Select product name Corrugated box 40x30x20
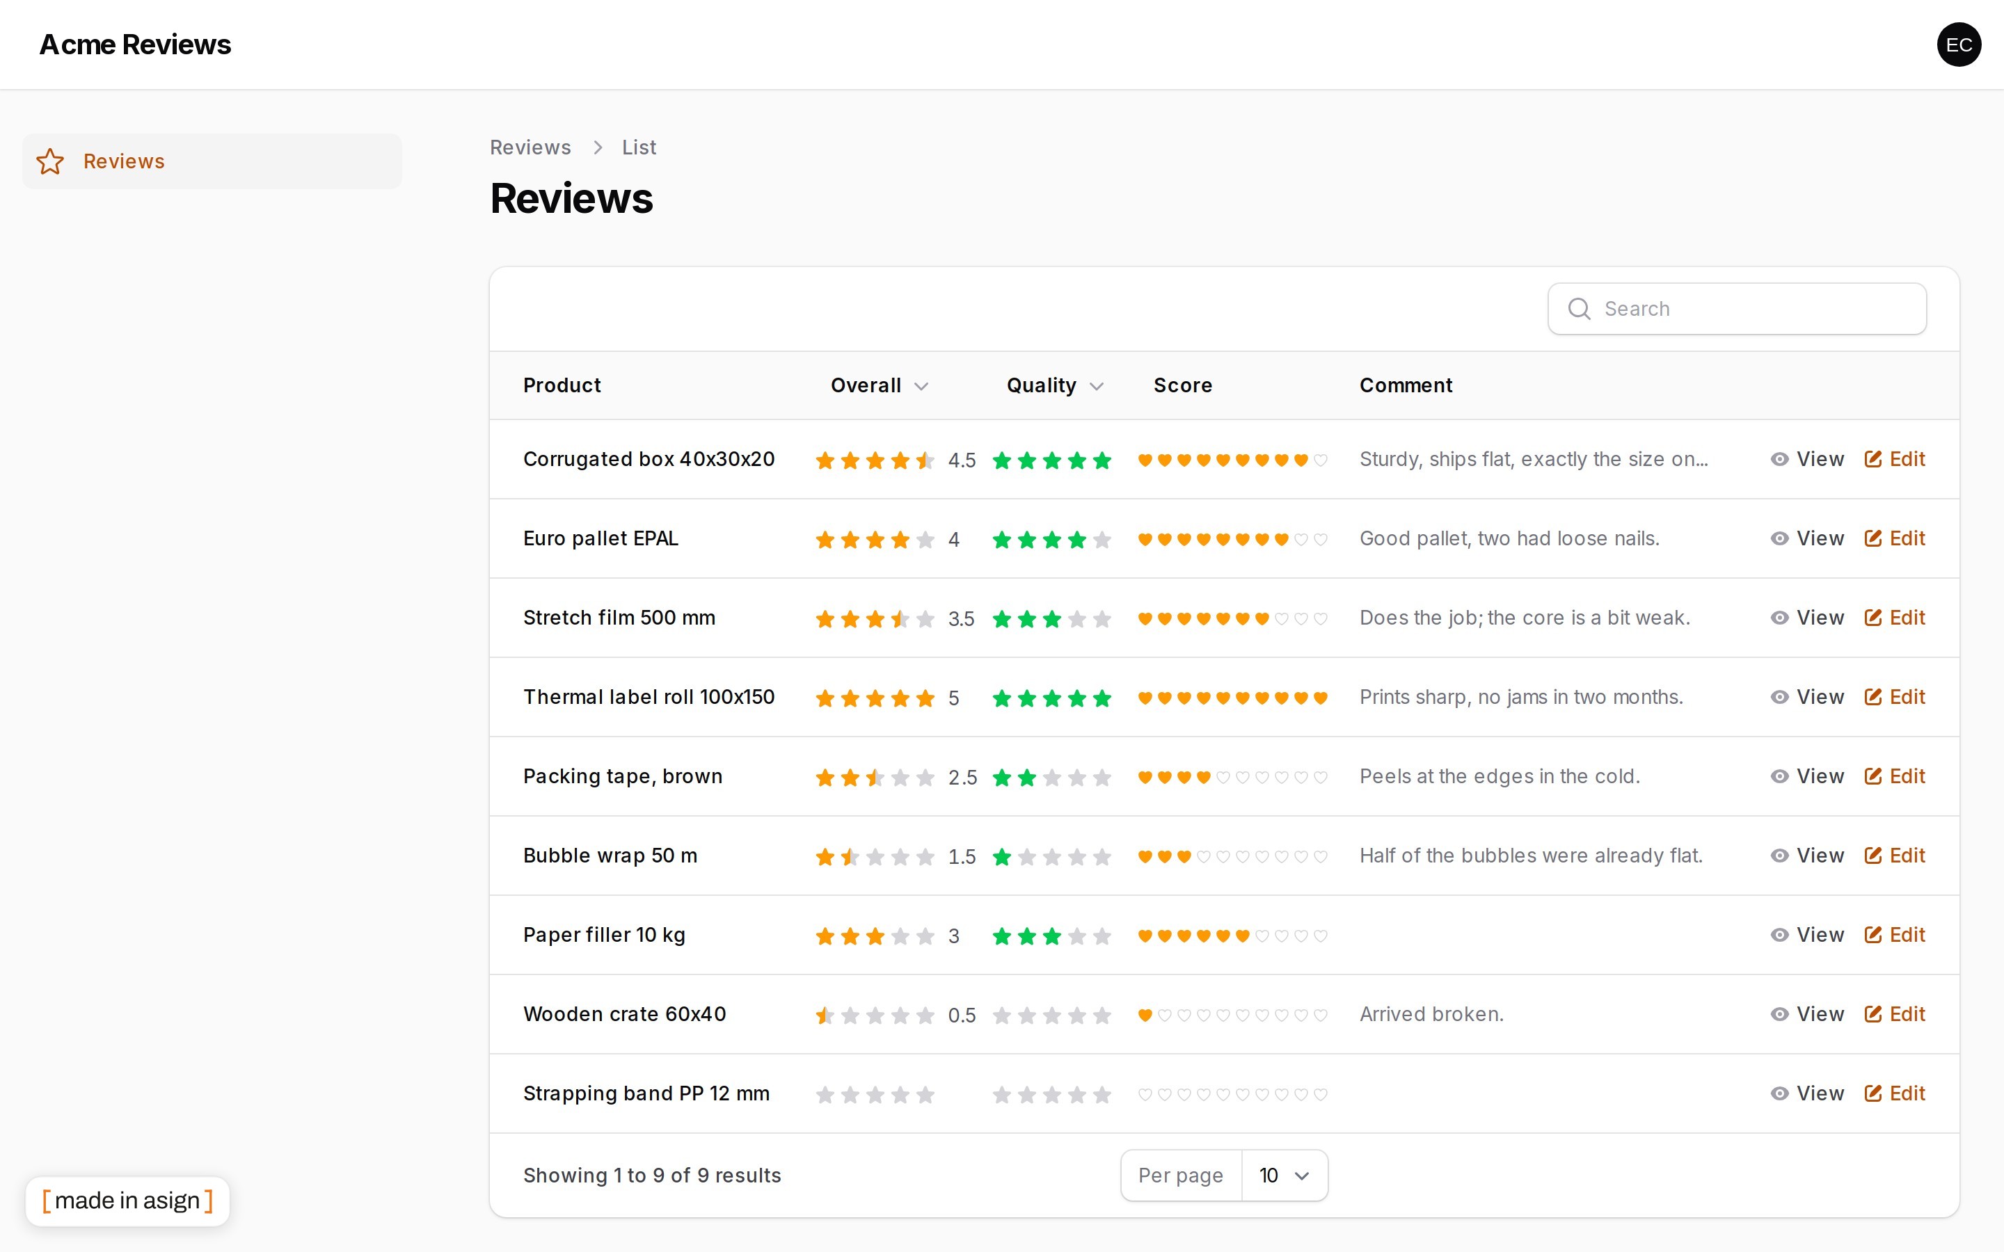 click(649, 460)
